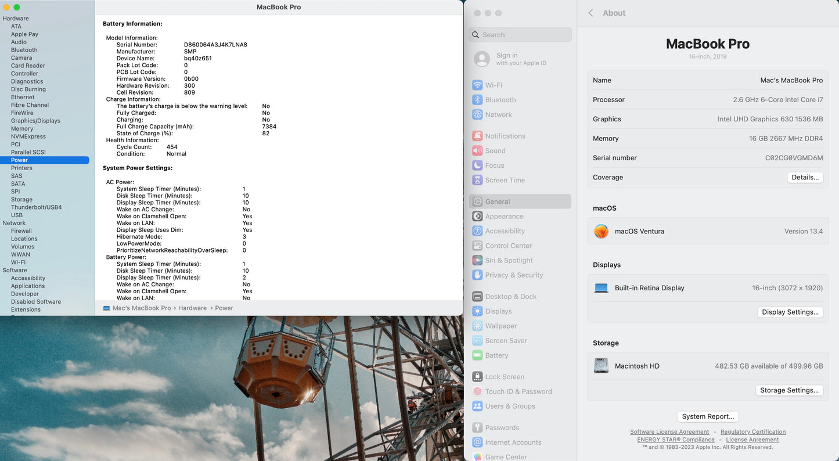The height and width of the screenshot is (461, 839).
Task: Select Graphics/Displays in Hardware list
Action: 35,121
